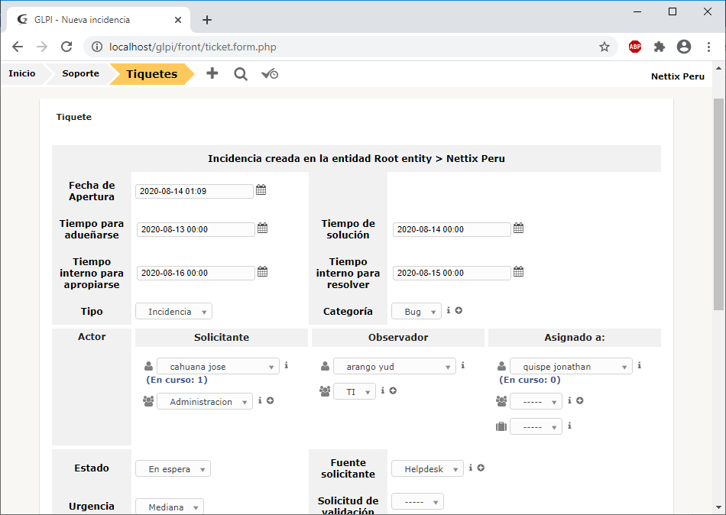Click add icon beside Helpdesk source
This screenshot has width=726, height=515.
pos(481,468)
